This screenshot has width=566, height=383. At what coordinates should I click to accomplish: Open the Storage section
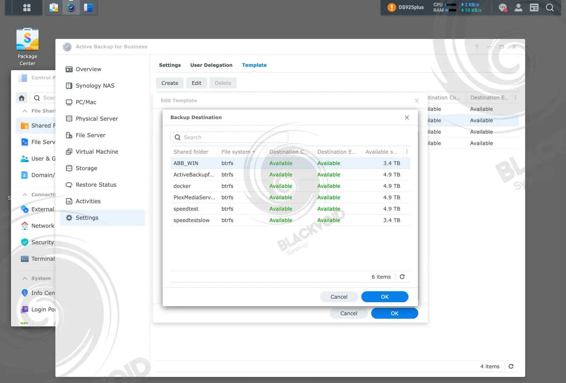coord(103,168)
